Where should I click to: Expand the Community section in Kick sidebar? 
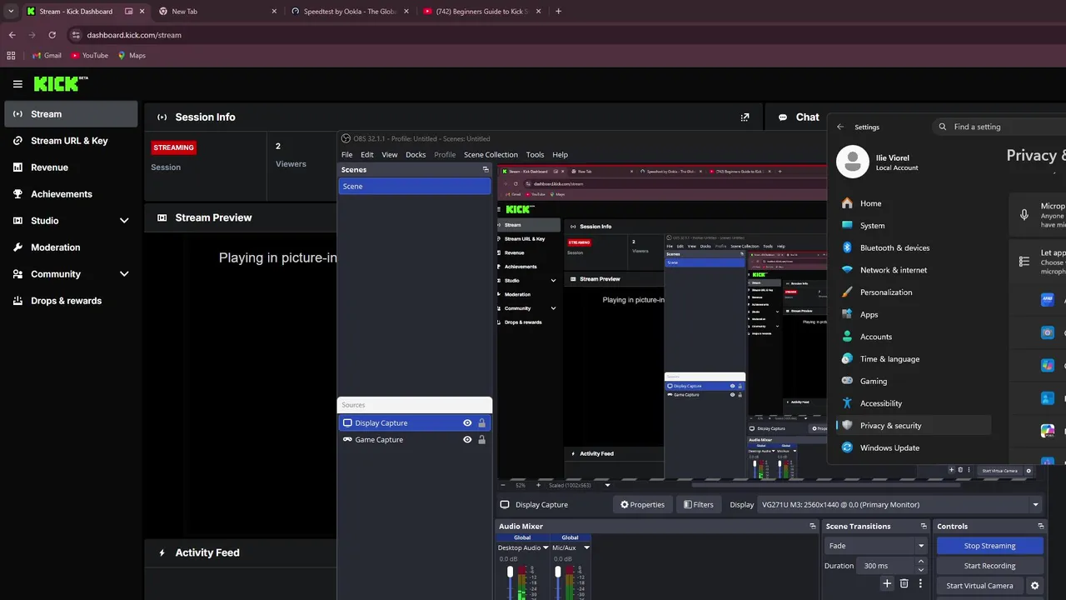(124, 274)
